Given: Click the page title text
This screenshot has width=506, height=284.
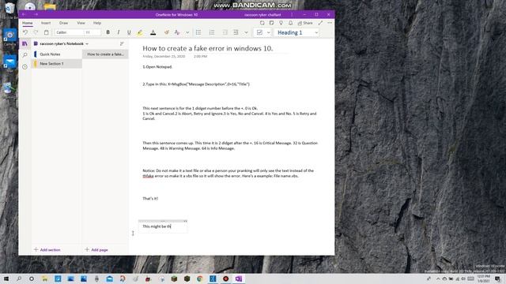Looking at the screenshot, I should click(207, 49).
